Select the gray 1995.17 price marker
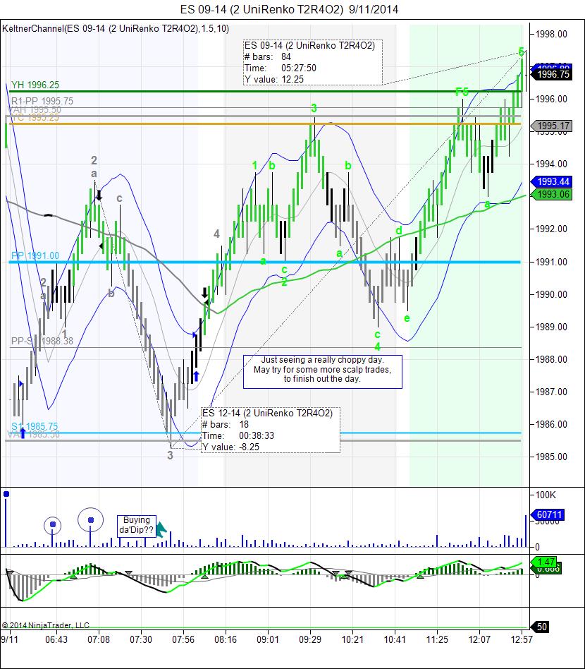 click(x=551, y=126)
